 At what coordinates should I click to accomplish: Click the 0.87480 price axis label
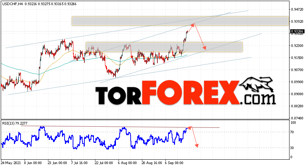point(297,118)
